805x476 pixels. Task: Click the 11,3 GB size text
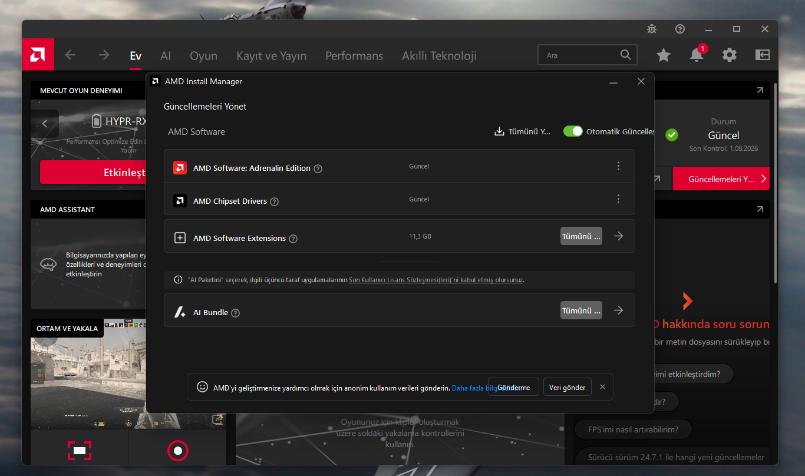(420, 236)
